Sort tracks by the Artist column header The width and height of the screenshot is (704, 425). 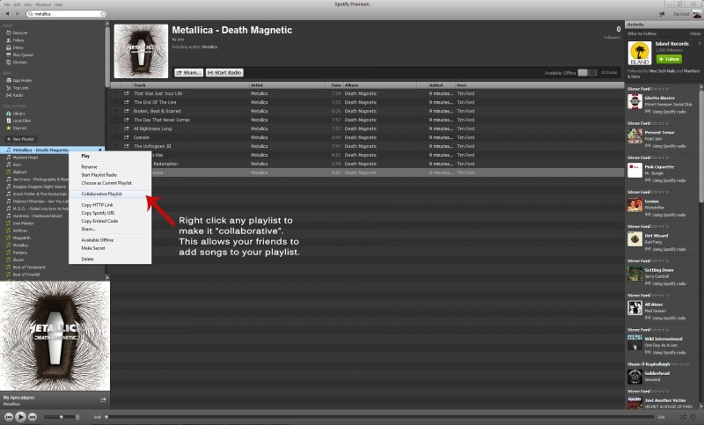(x=258, y=84)
